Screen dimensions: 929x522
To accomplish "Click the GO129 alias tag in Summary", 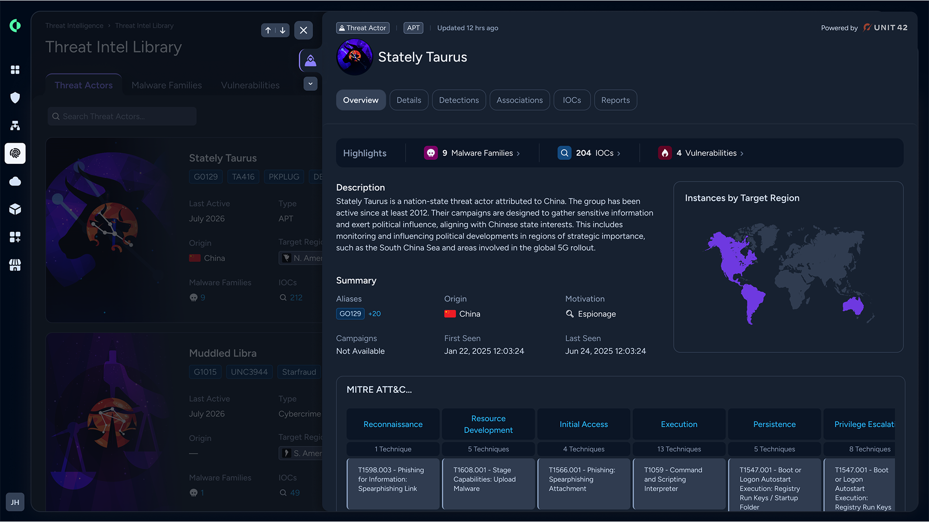I will (x=350, y=314).
